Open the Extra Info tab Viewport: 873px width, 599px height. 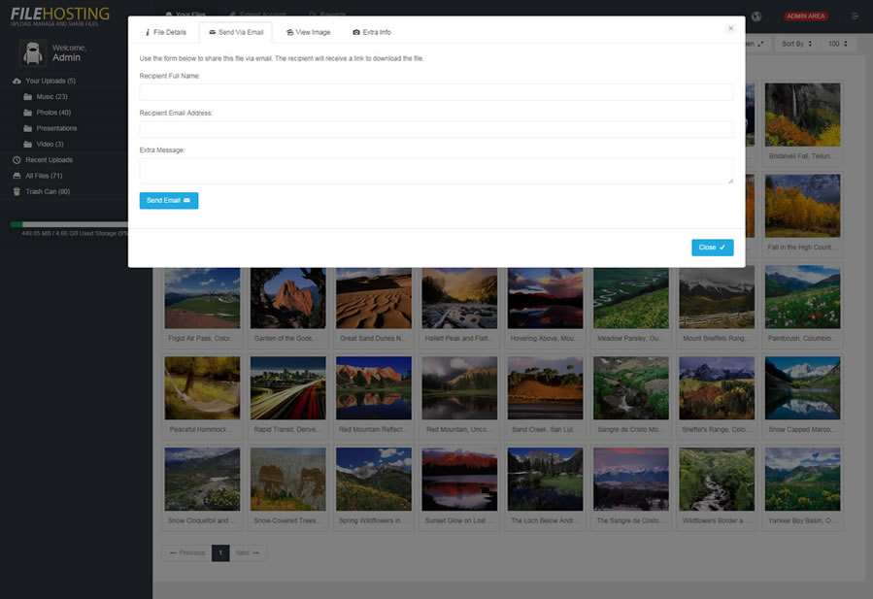click(x=371, y=32)
